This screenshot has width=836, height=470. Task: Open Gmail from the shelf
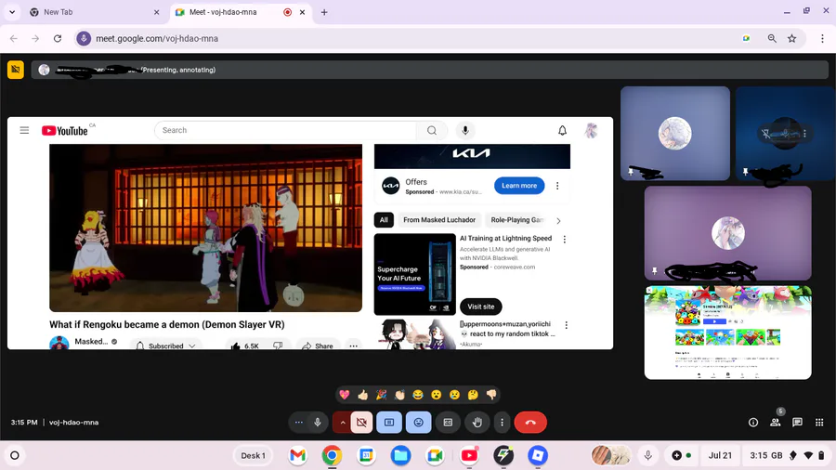click(x=297, y=456)
